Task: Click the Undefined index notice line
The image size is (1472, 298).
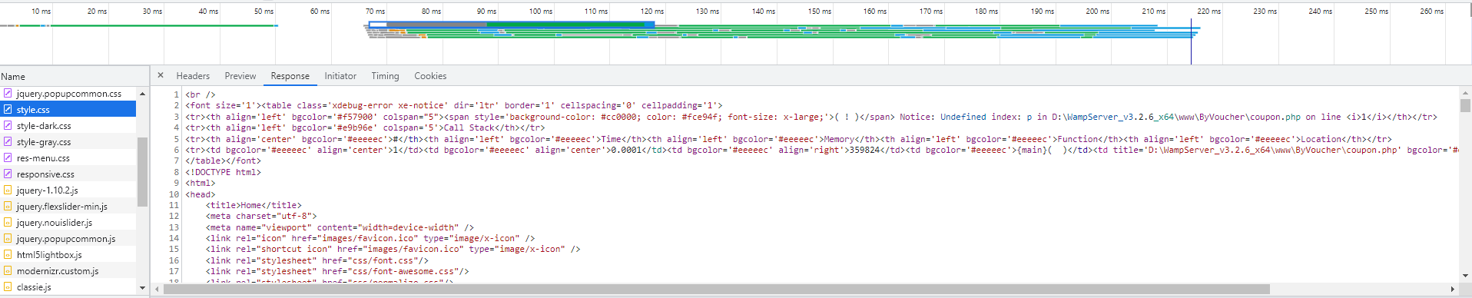Action: click(811, 117)
